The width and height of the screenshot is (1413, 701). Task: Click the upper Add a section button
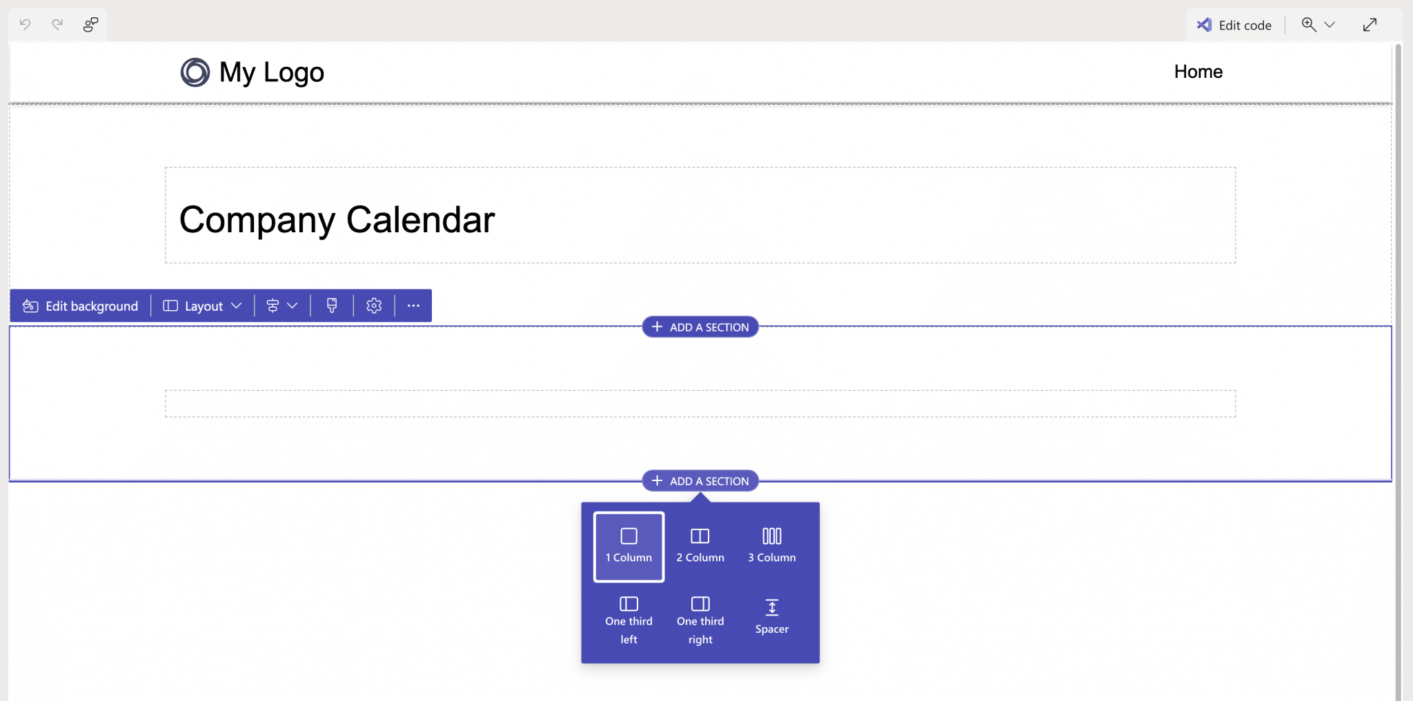pyautogui.click(x=699, y=327)
